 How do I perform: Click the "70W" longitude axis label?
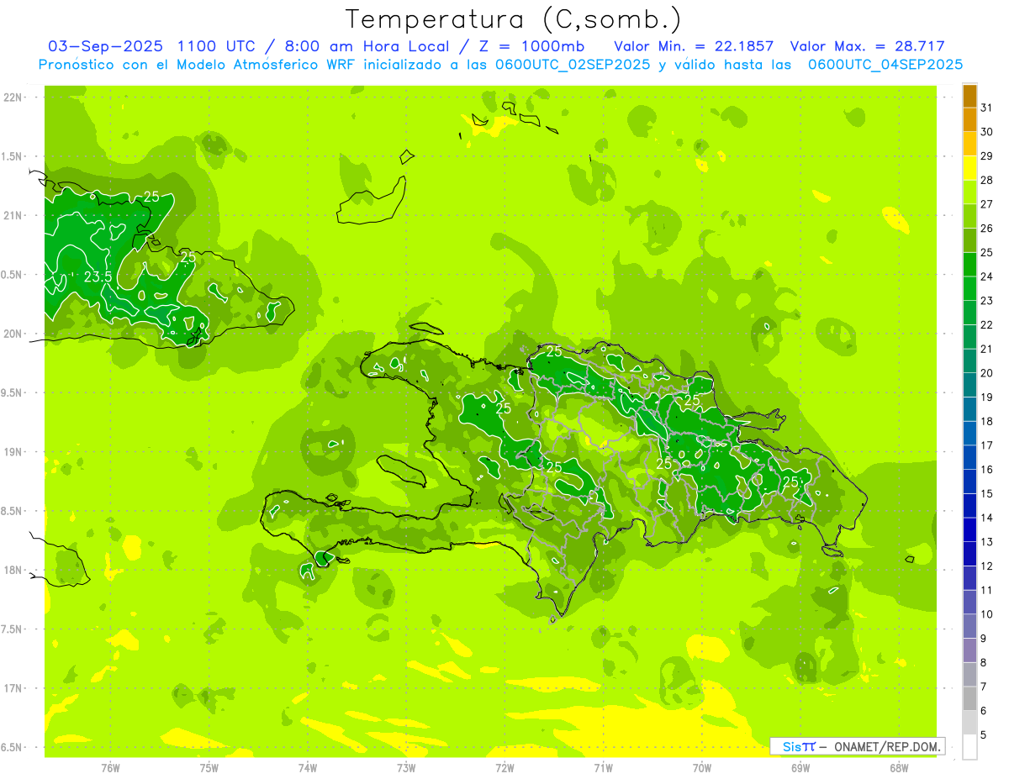[x=701, y=767]
